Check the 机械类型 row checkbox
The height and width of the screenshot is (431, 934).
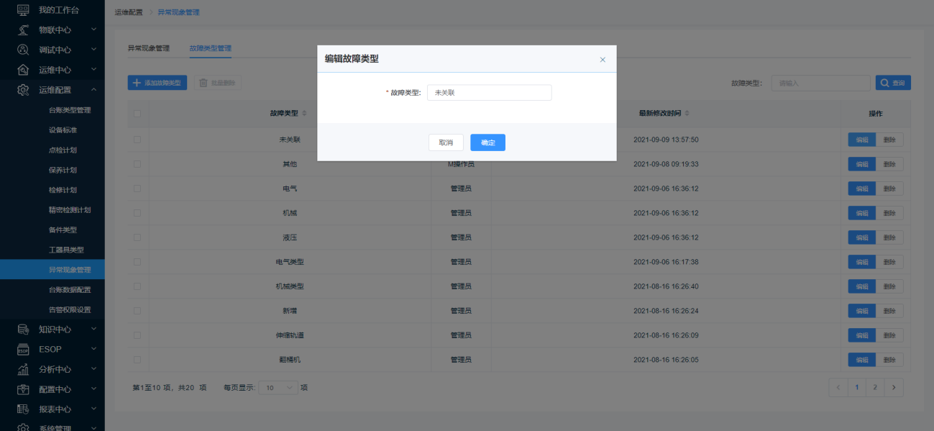137,286
